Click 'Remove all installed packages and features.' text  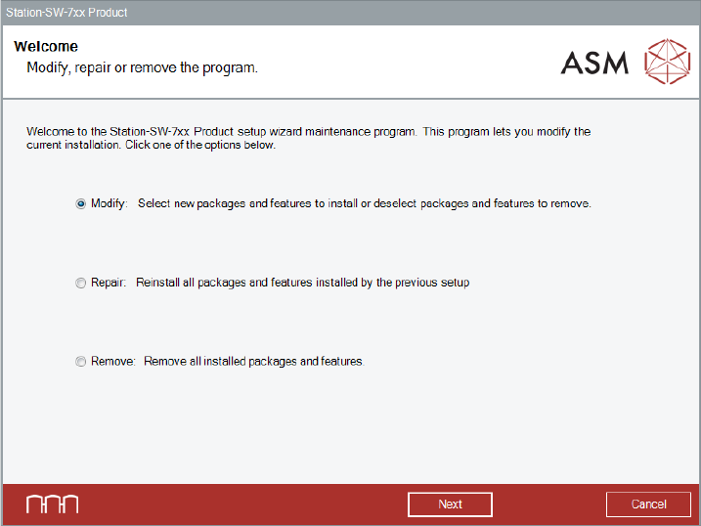pyautogui.click(x=254, y=361)
